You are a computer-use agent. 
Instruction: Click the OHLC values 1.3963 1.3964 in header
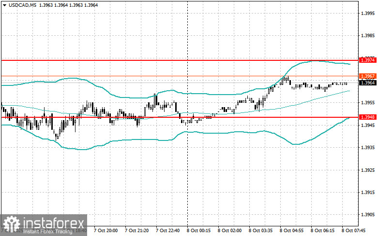(53, 5)
